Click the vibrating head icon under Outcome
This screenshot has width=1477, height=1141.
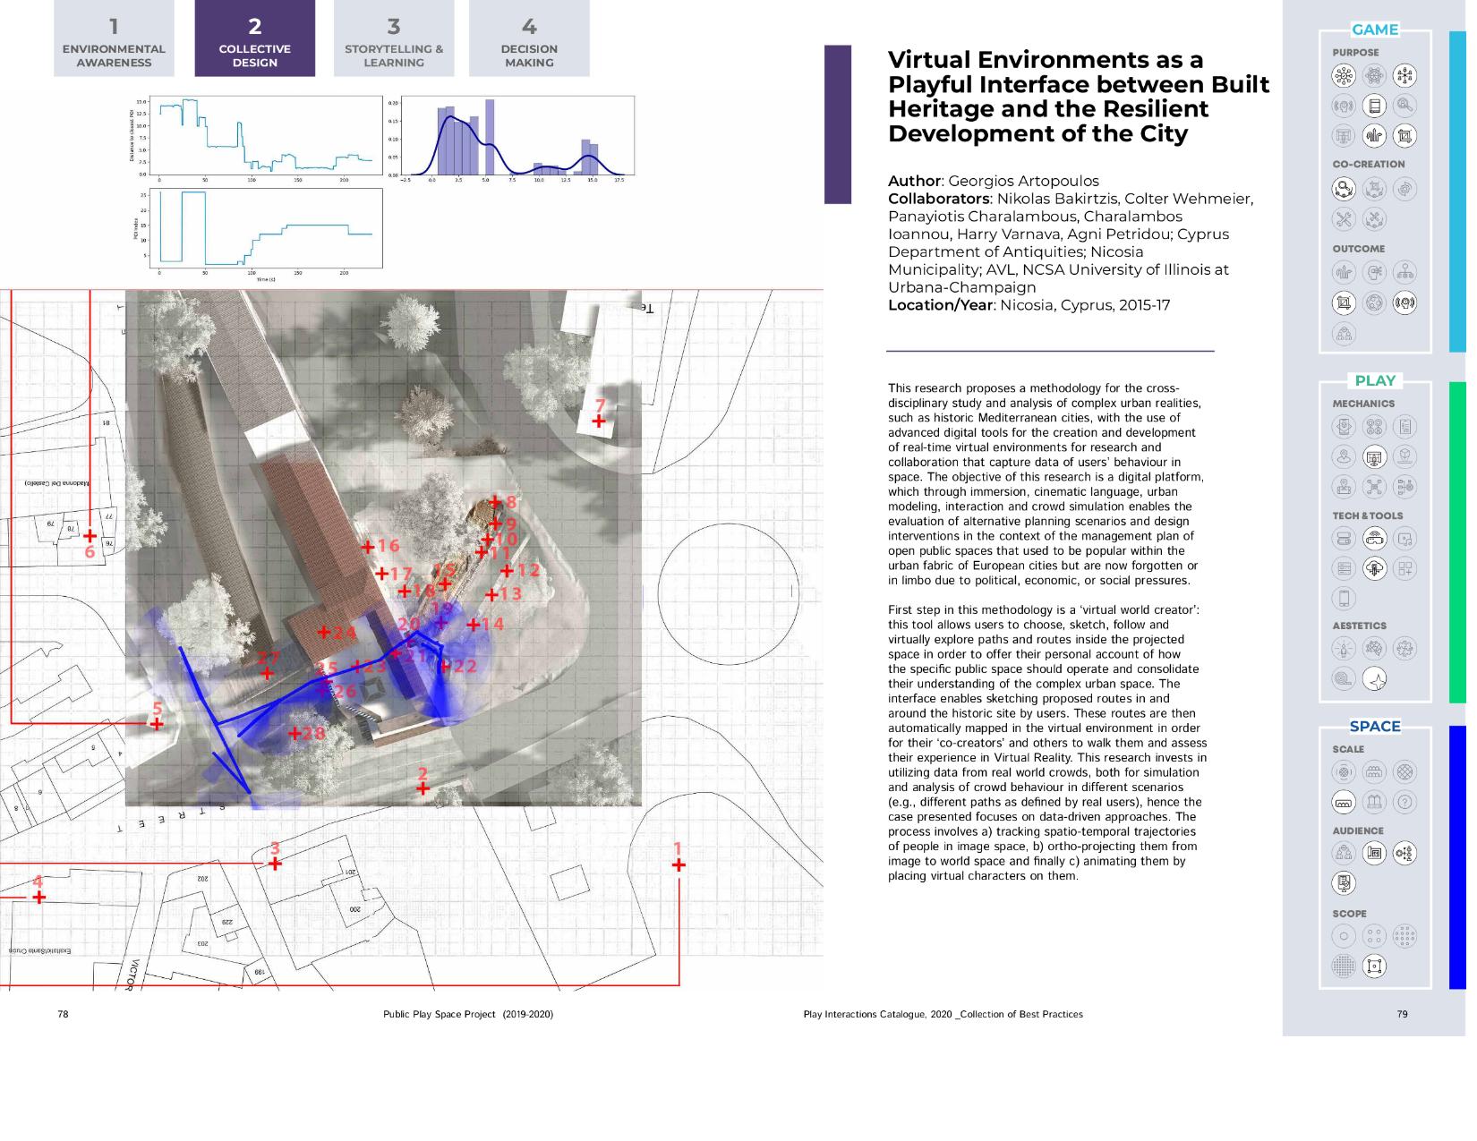click(1404, 303)
